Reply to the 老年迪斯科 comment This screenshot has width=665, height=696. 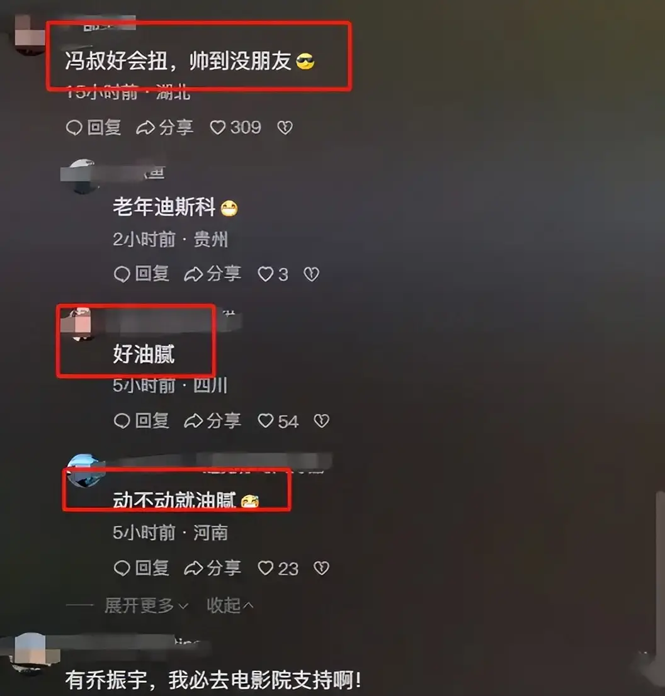click(141, 274)
